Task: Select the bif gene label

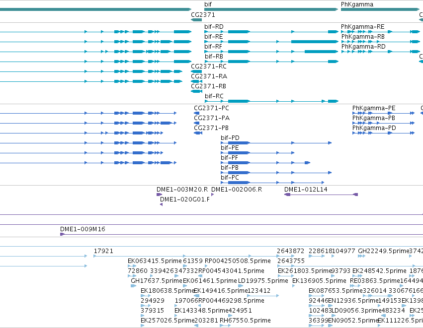Action: tap(208, 4)
